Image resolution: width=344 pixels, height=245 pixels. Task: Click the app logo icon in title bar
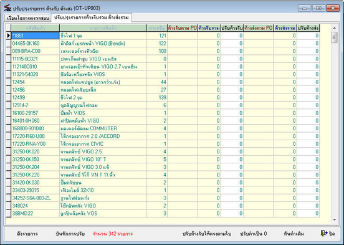pyautogui.click(x=7, y=8)
